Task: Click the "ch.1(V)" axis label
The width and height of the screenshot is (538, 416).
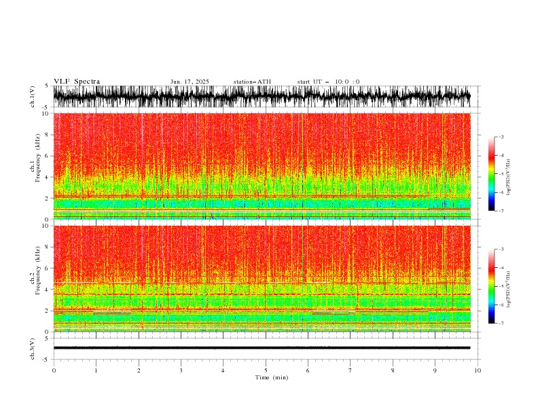Action: (33, 97)
